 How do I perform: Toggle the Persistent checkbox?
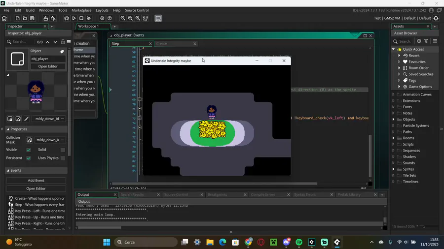point(28,158)
